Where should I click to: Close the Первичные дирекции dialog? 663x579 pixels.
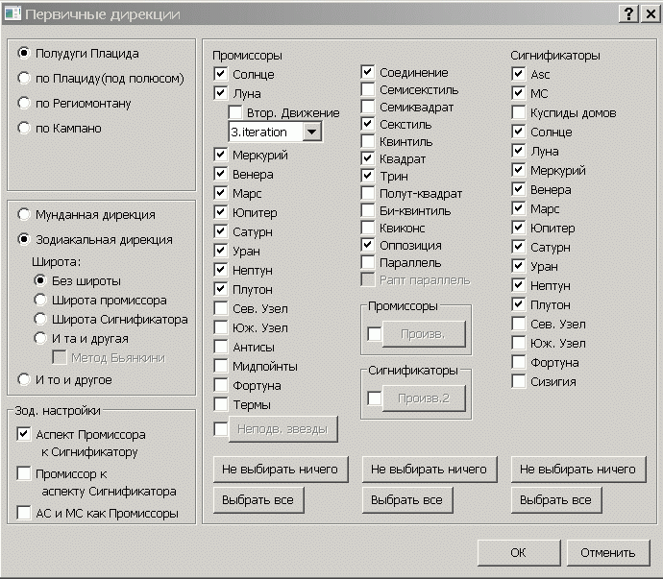tap(651, 14)
